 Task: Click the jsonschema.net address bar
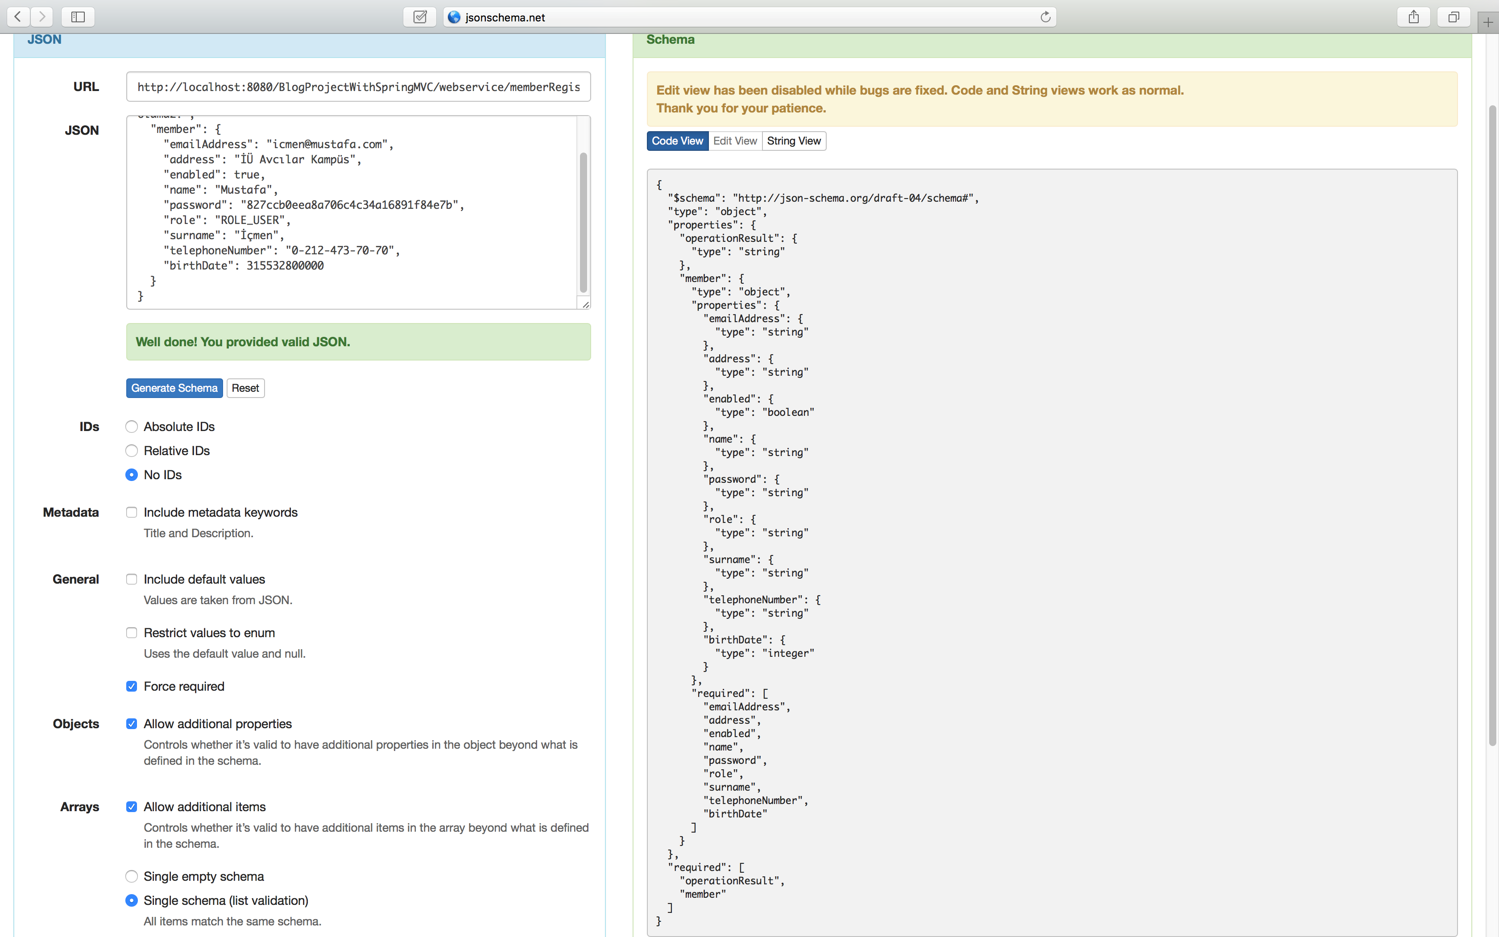(x=749, y=17)
